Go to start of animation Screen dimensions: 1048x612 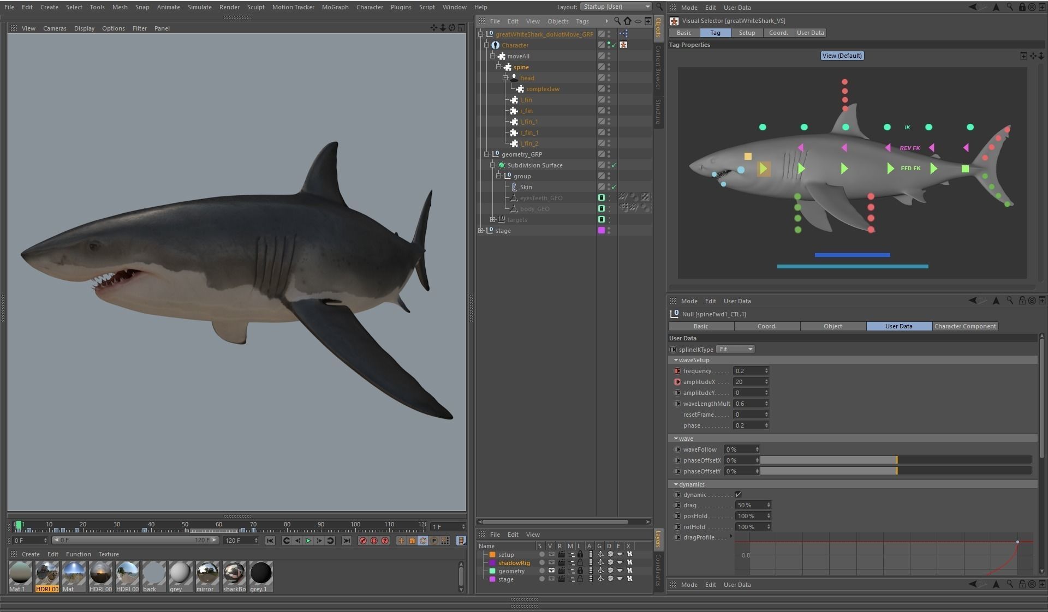270,541
